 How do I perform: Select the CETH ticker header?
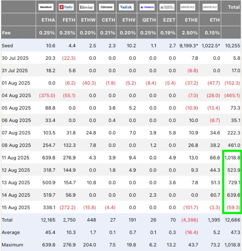tap(108, 20)
